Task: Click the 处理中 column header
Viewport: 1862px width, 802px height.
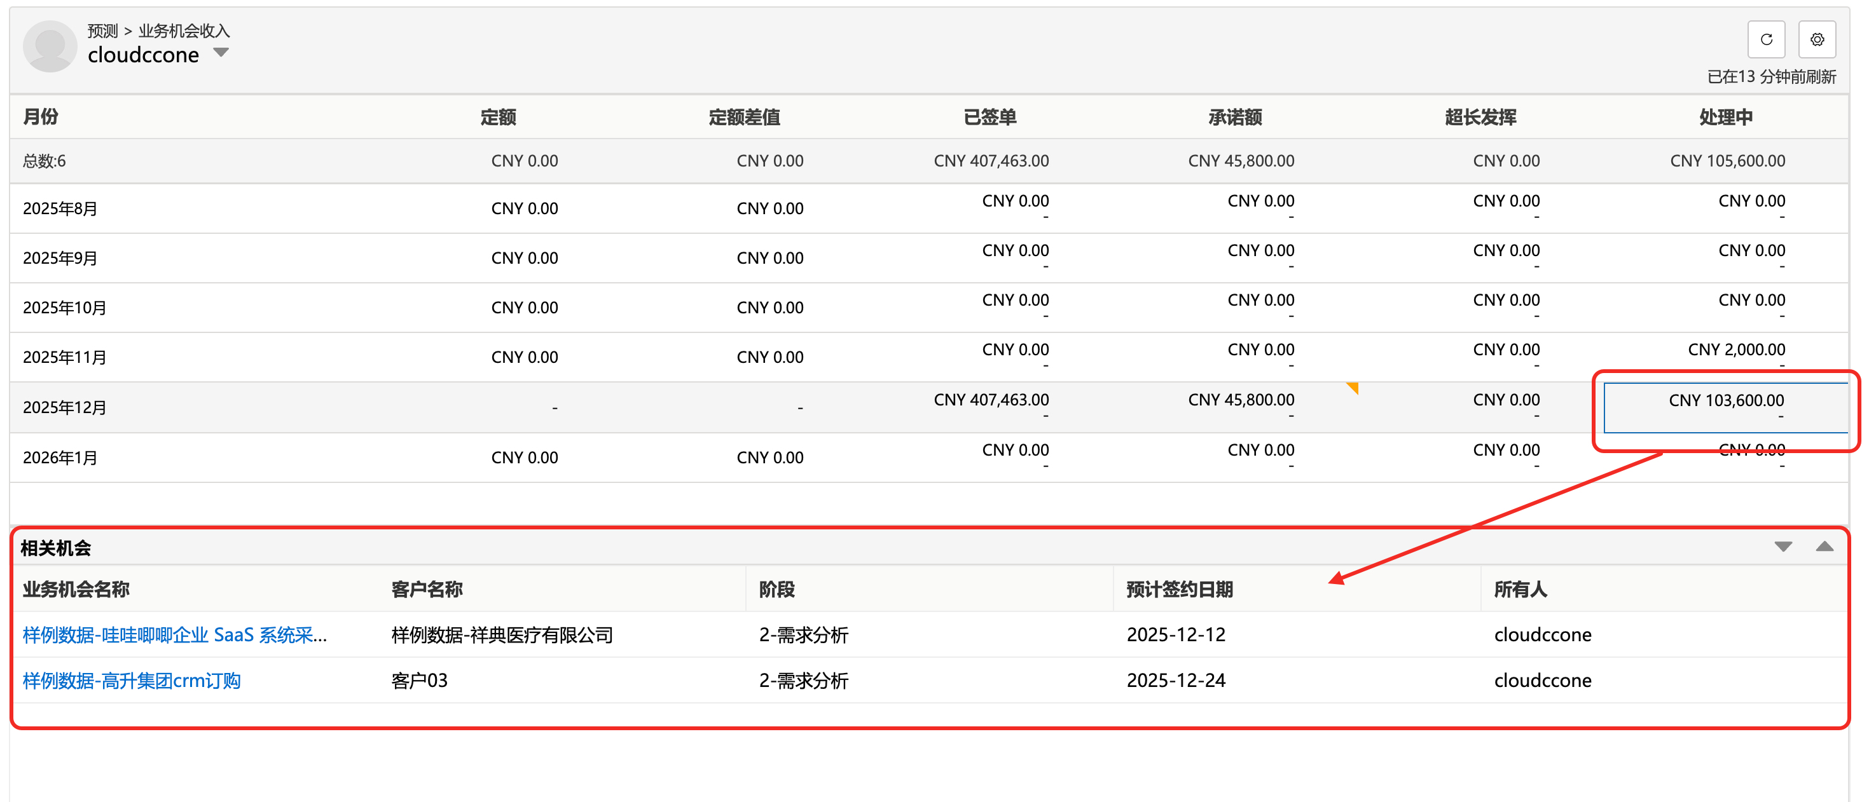Action: (x=1725, y=117)
